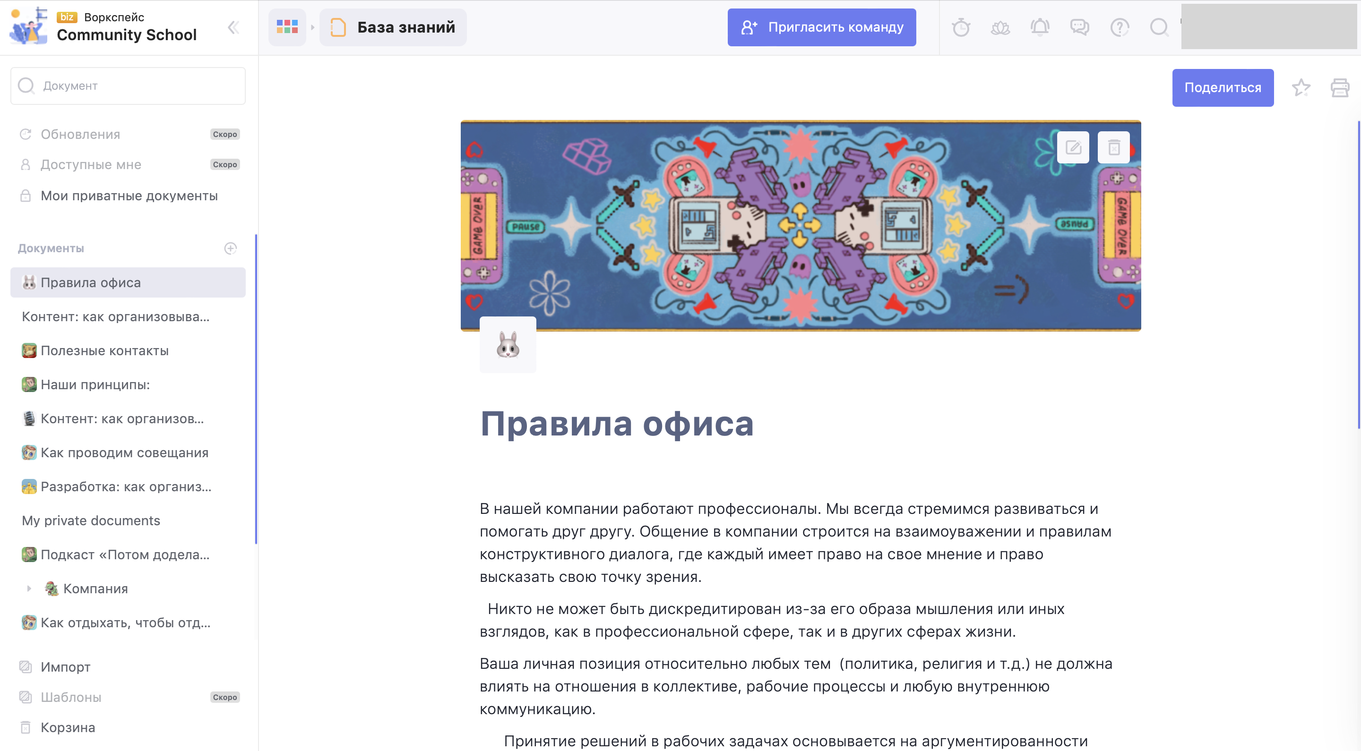Open Контент: как организовыва... without icon
This screenshot has width=1361, height=751.
coord(128,316)
